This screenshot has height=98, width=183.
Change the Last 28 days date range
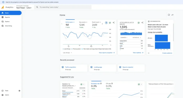tap(67, 53)
